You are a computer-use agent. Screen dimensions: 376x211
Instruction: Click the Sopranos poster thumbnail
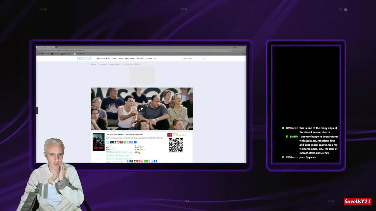click(x=99, y=142)
